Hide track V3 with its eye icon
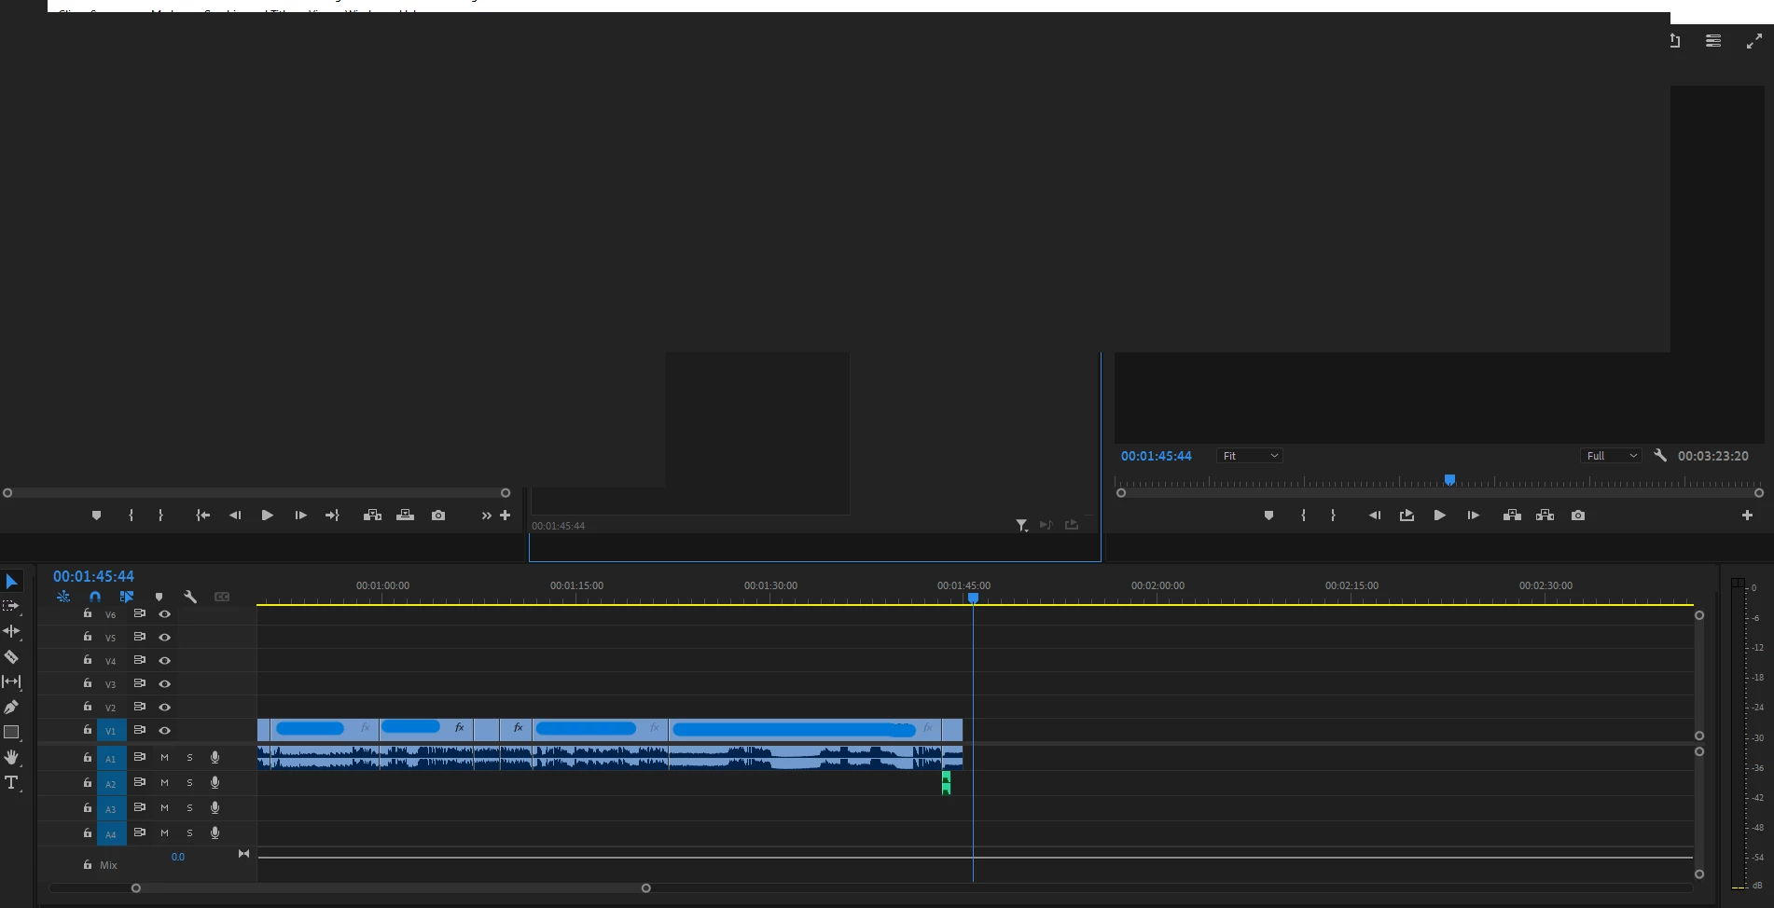Viewport: 1774px width, 908px height. (165, 684)
